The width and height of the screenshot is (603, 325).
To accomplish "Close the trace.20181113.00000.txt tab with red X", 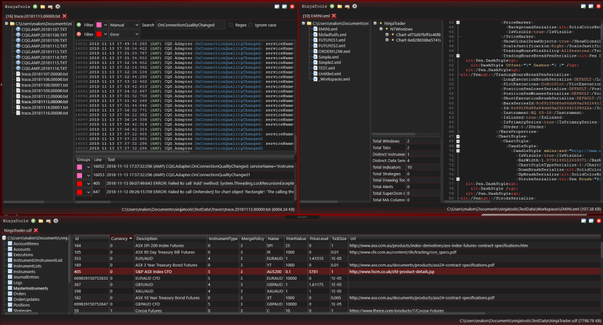I will click(x=65, y=15).
